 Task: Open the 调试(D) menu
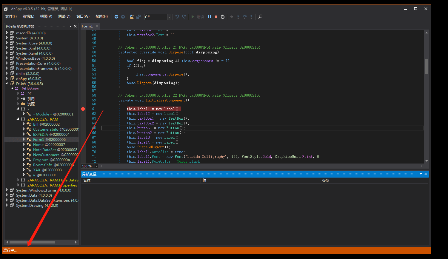[64, 16]
